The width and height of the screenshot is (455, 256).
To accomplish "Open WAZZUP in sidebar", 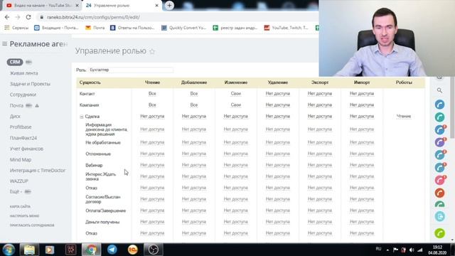I will [x=19, y=181].
